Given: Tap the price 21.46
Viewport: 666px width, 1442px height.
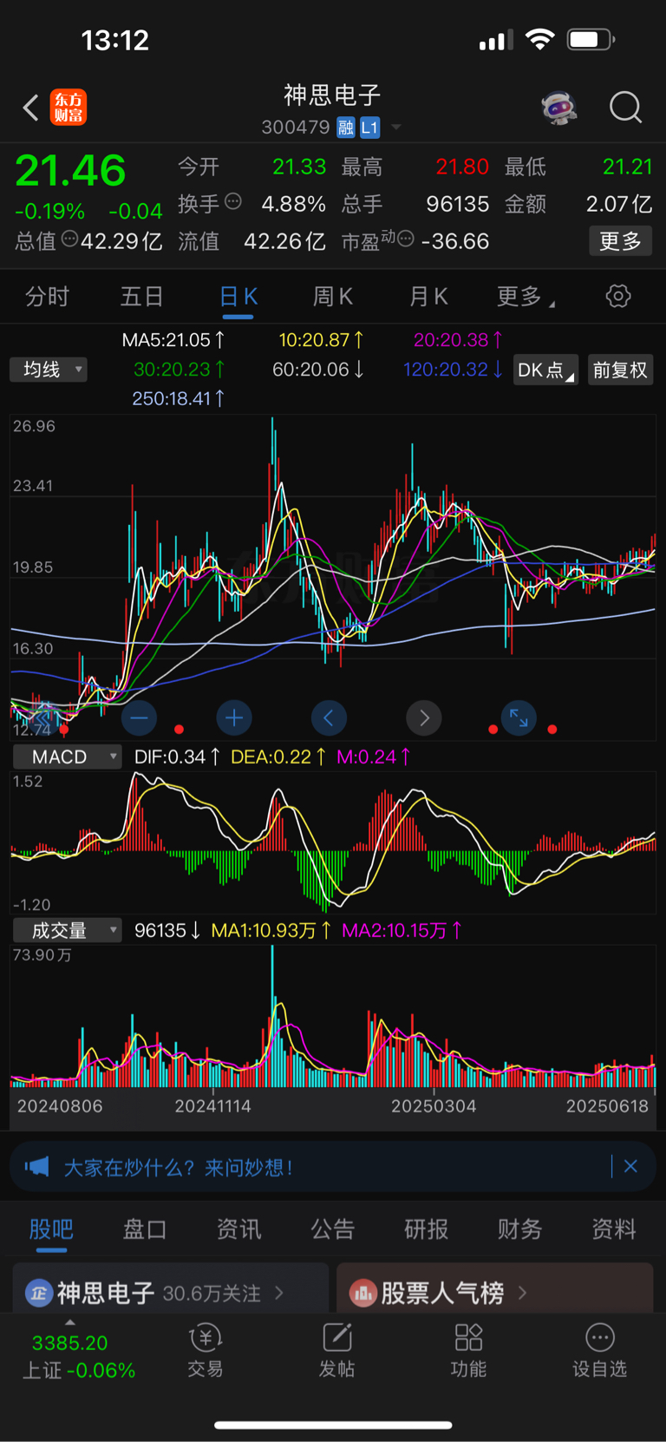Looking at the screenshot, I should coord(70,170).
